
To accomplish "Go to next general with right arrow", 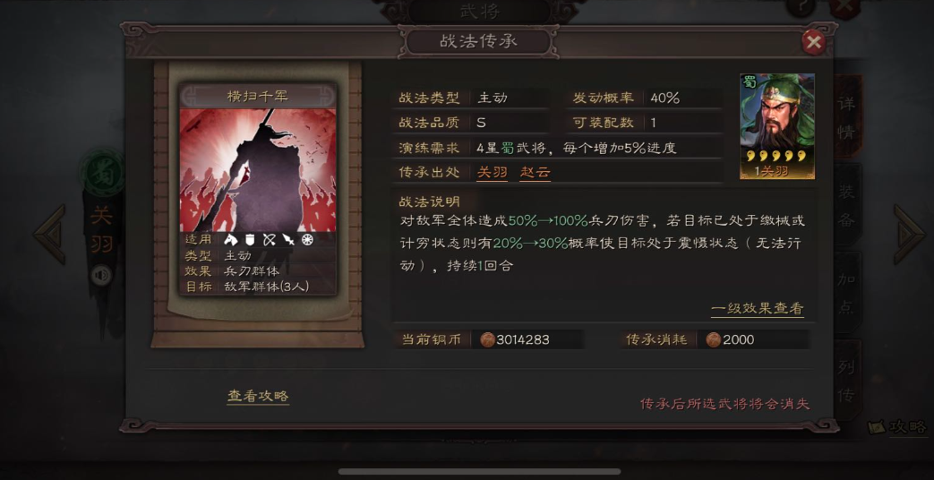I will click(909, 234).
